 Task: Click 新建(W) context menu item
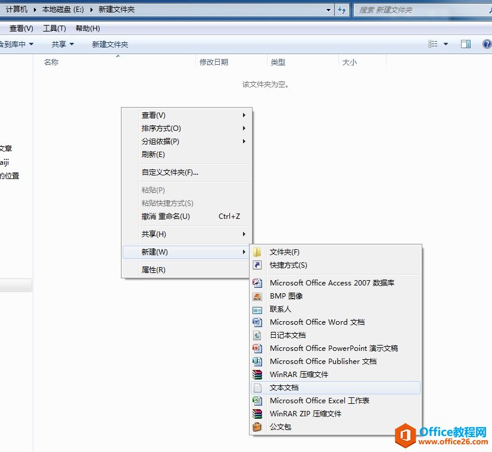pyautogui.click(x=187, y=252)
